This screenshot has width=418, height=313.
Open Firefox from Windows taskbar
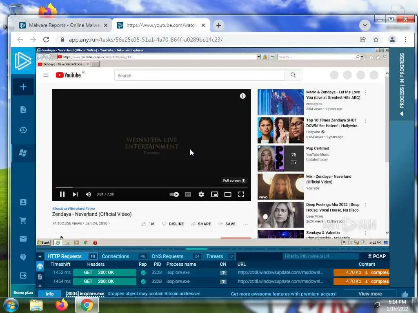(62, 305)
